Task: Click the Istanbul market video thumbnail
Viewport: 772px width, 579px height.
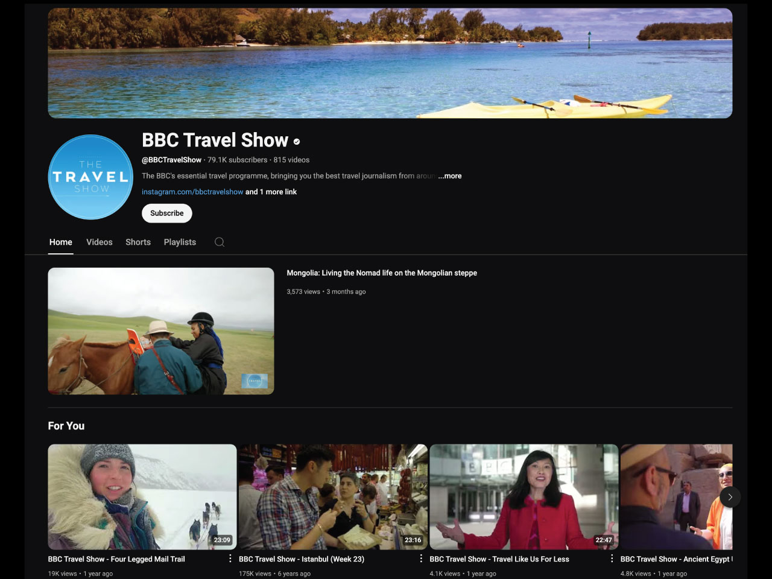Action: pos(333,497)
